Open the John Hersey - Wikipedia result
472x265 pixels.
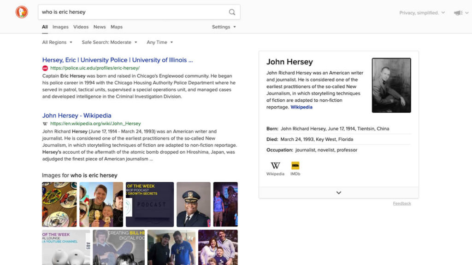[77, 115]
